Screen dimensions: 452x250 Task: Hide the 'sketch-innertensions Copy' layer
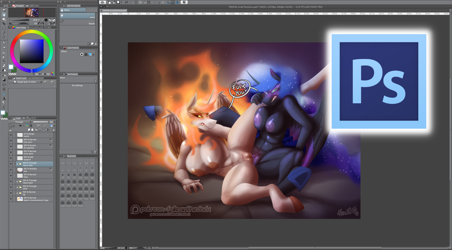(11, 199)
